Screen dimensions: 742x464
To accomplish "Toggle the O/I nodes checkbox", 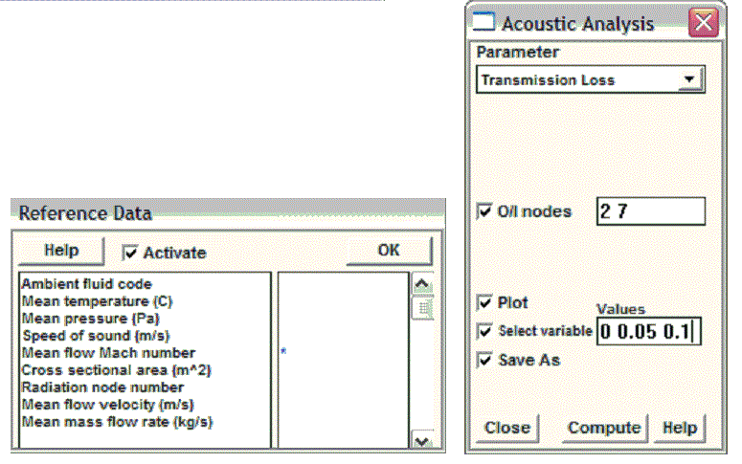I will click(x=484, y=211).
